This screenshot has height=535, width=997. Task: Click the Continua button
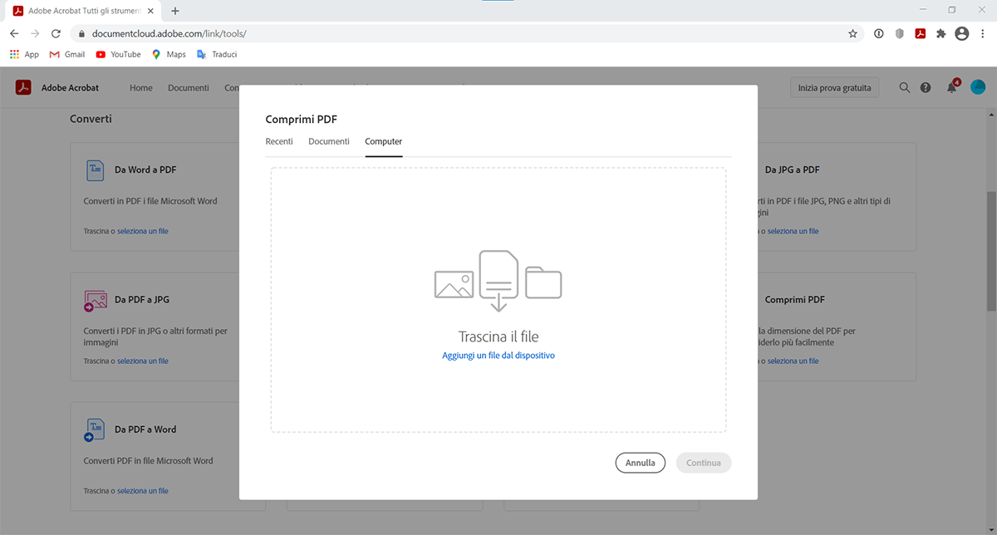[704, 463]
